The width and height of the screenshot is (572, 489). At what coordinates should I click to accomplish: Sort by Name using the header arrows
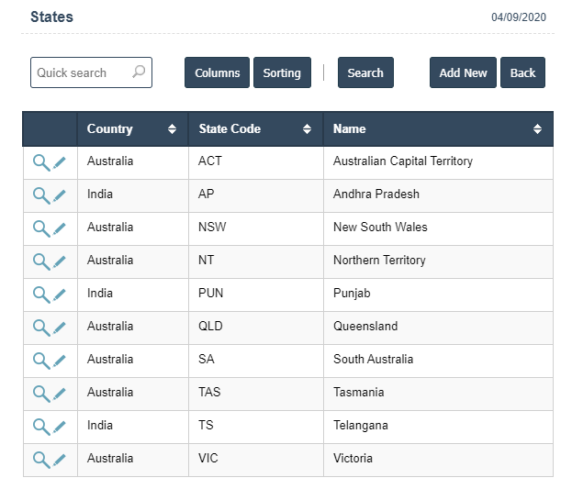coord(537,129)
